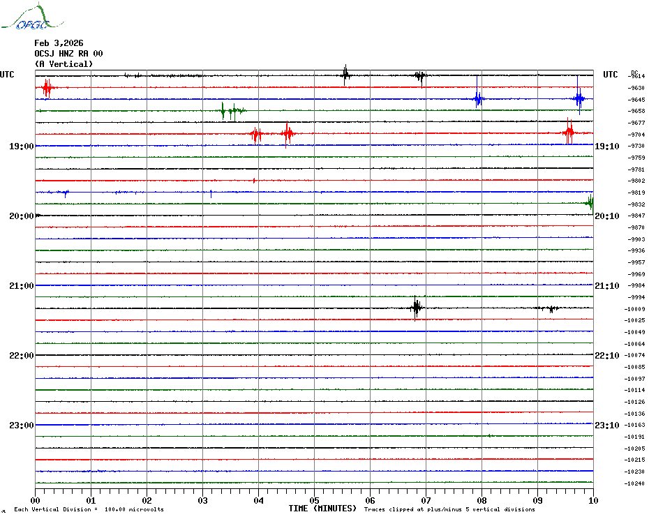Click the DC value '-9903'
This screenshot has width=649, height=519.
click(x=636, y=239)
